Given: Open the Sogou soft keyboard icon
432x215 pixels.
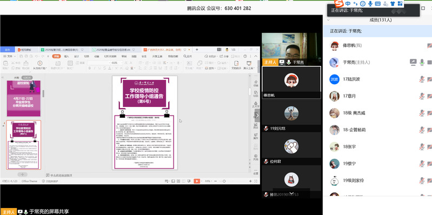Looking at the screenshot, I should pyautogui.click(x=378, y=4).
